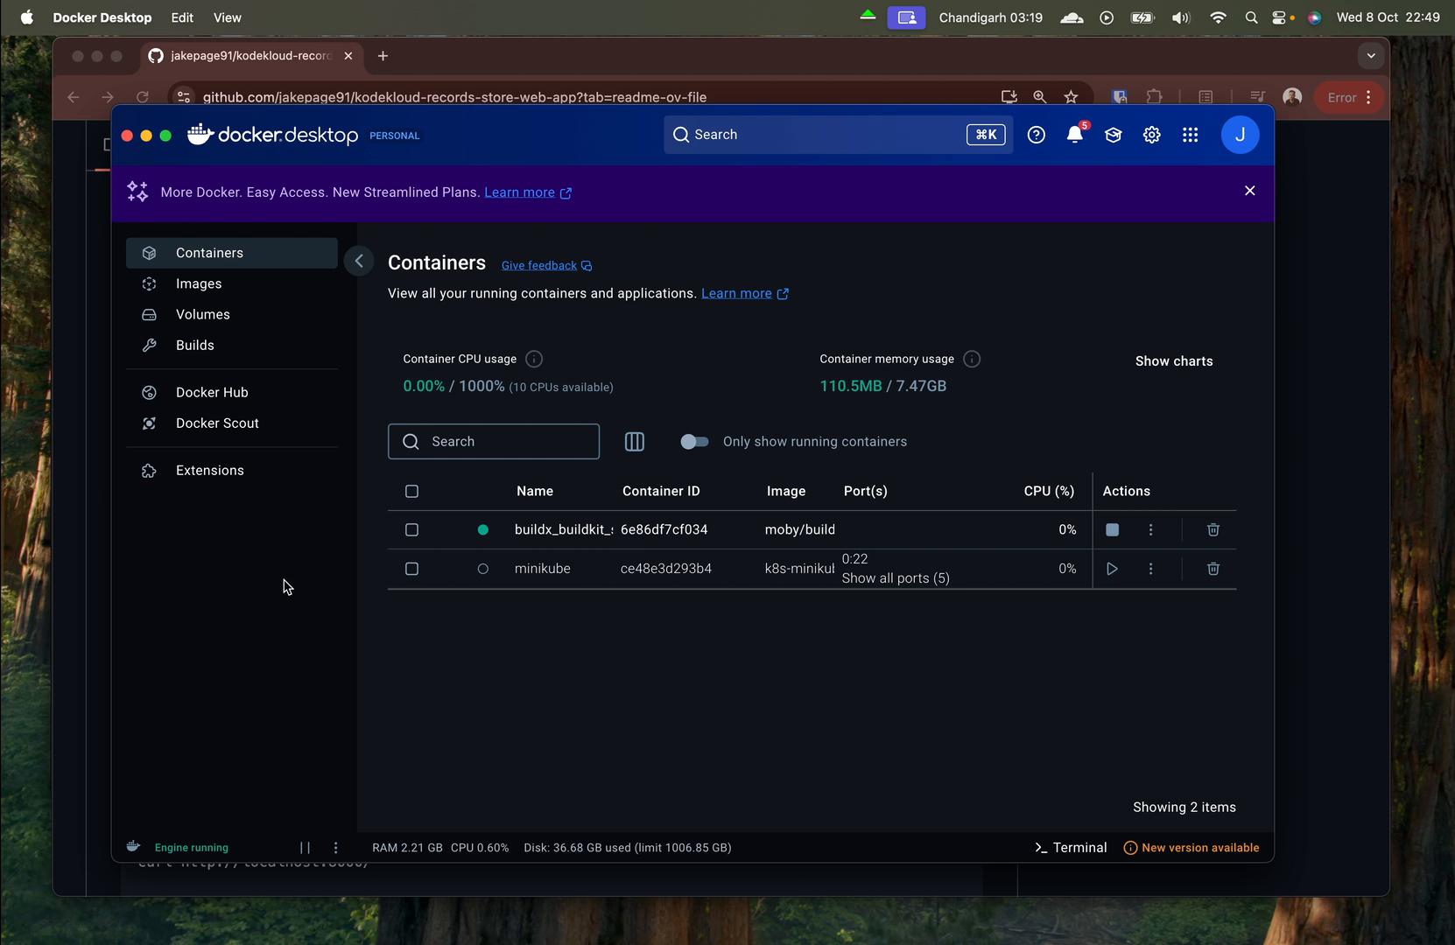Click New version available notice

(1191, 847)
